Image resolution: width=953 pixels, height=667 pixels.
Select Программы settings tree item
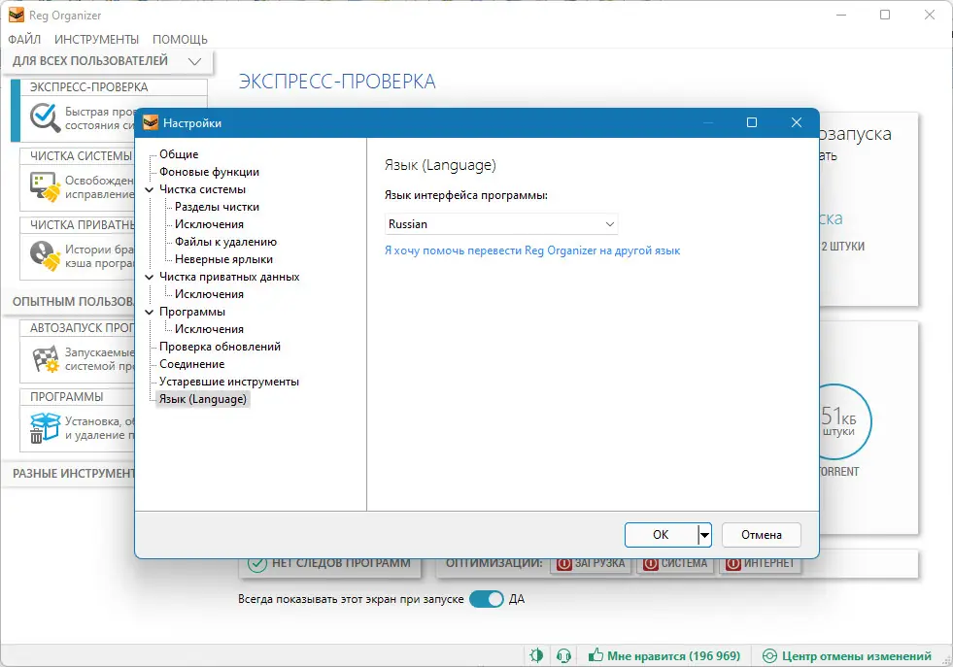192,312
